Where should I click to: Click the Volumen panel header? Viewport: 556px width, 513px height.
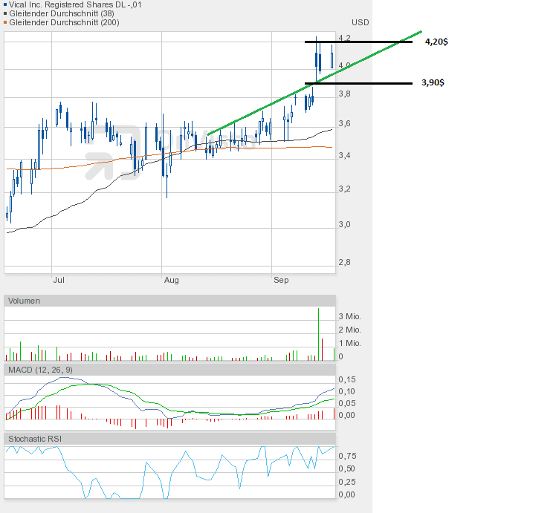click(169, 301)
